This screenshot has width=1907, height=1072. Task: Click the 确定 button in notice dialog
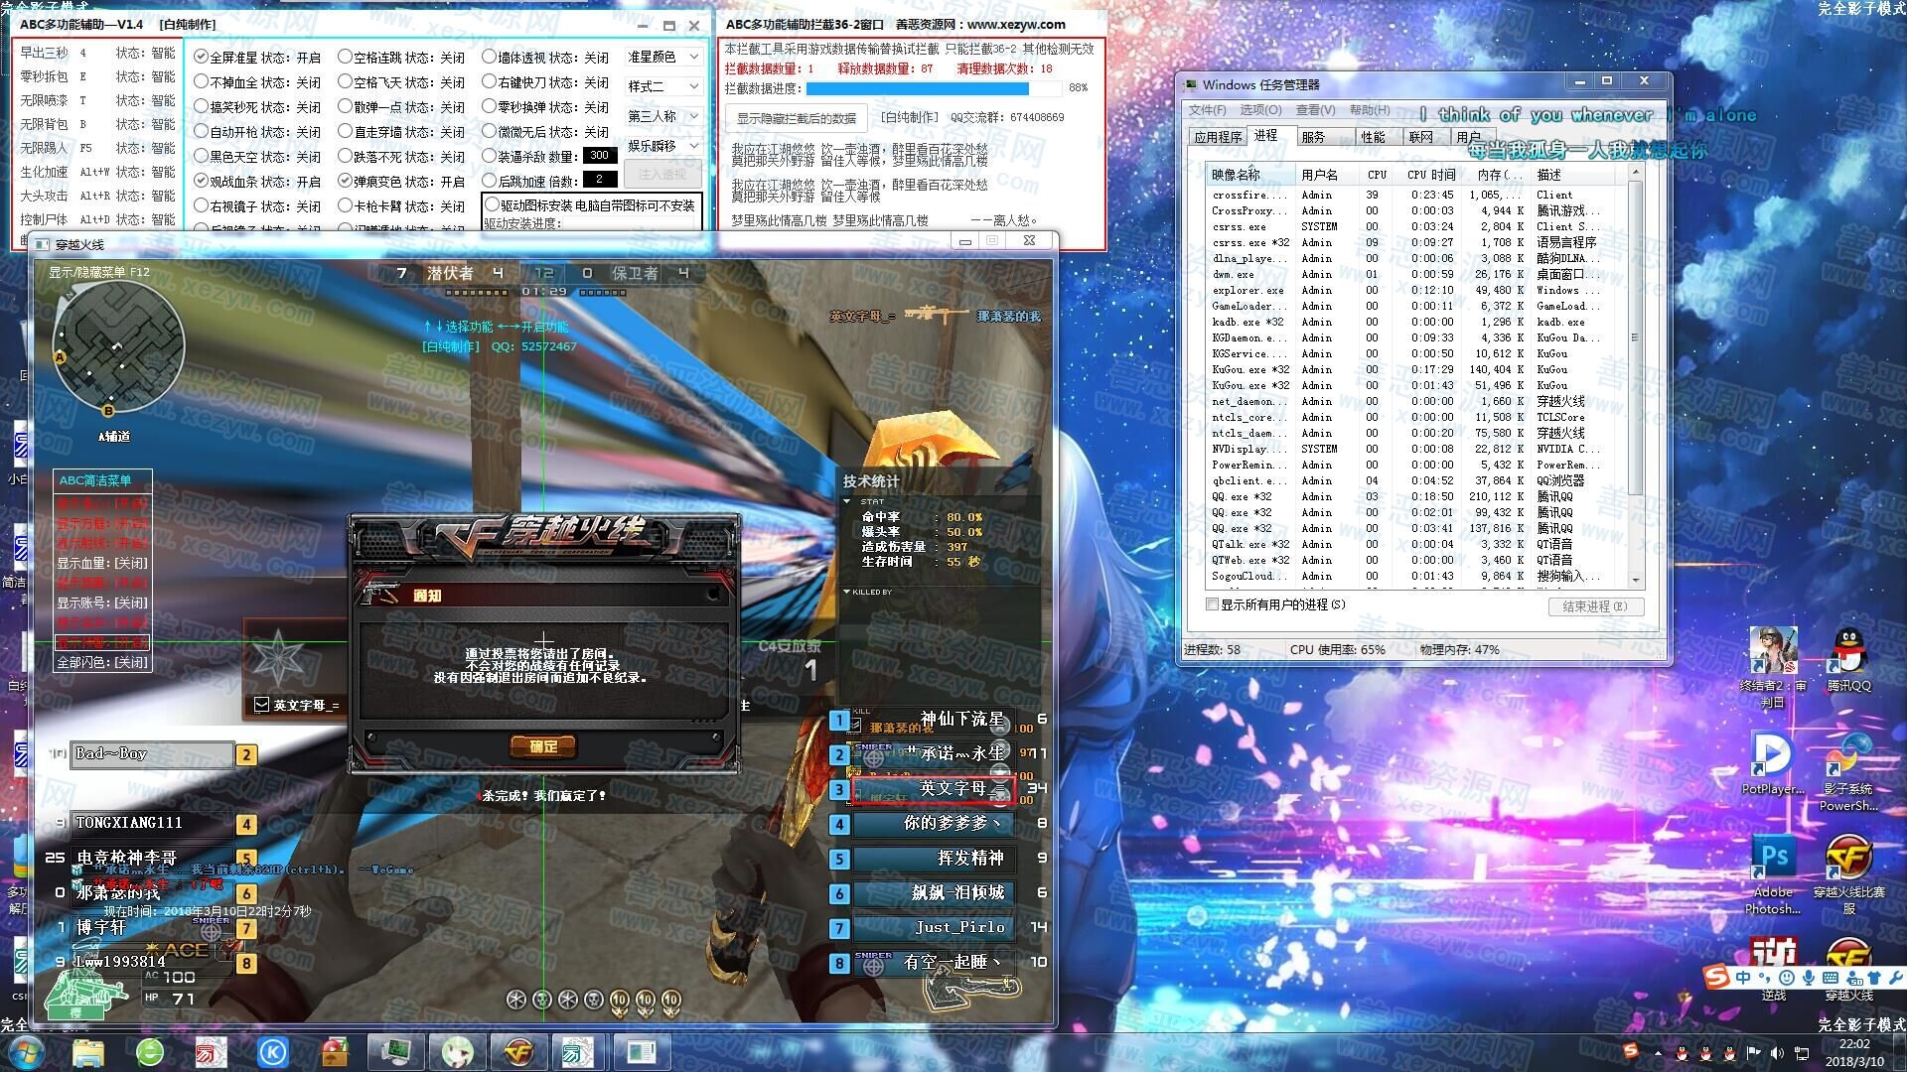point(543,746)
